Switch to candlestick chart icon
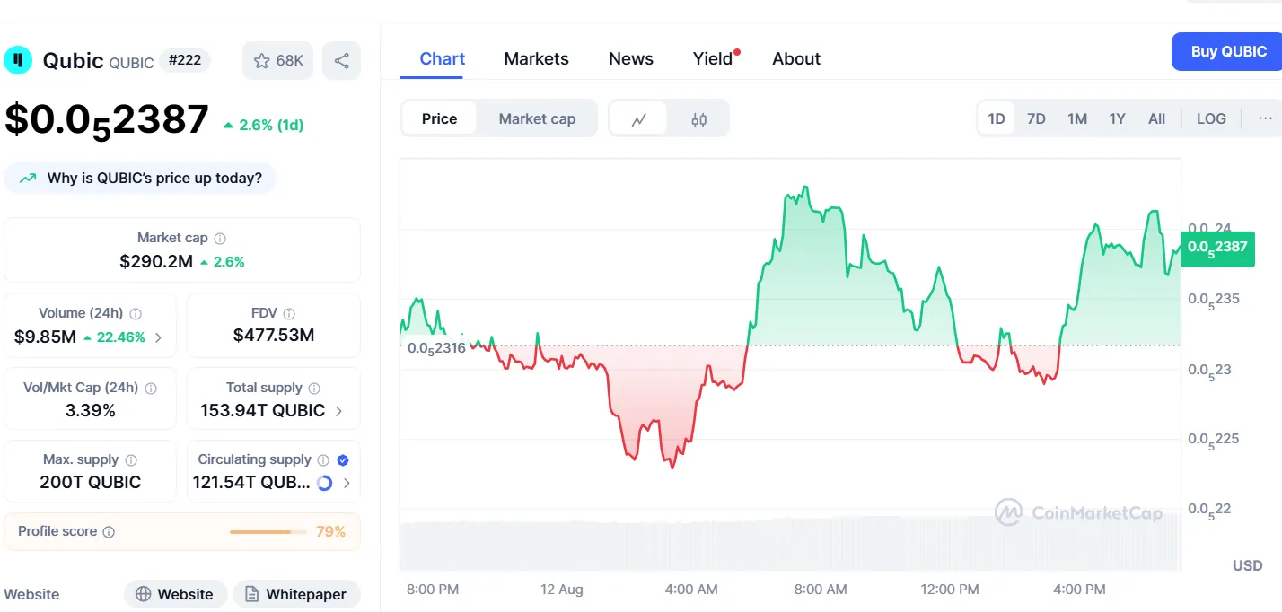The height and width of the screenshot is (612, 1282). click(x=699, y=118)
